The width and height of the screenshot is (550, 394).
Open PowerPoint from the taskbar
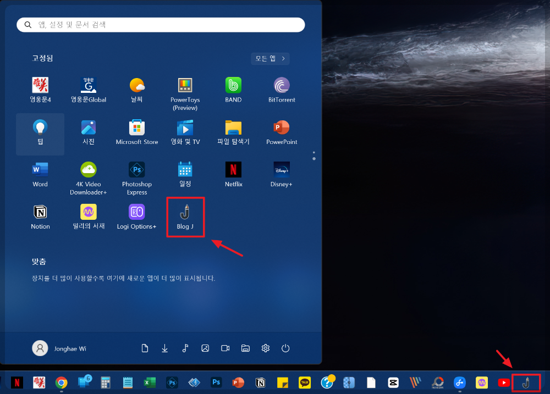tap(238, 382)
